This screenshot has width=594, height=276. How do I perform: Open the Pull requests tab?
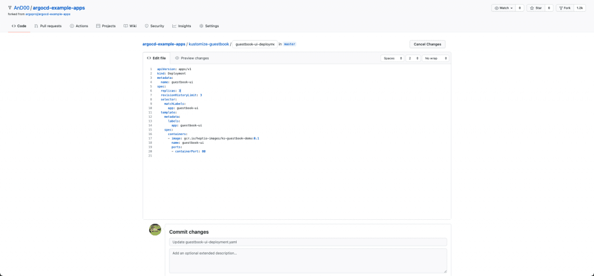click(48, 26)
